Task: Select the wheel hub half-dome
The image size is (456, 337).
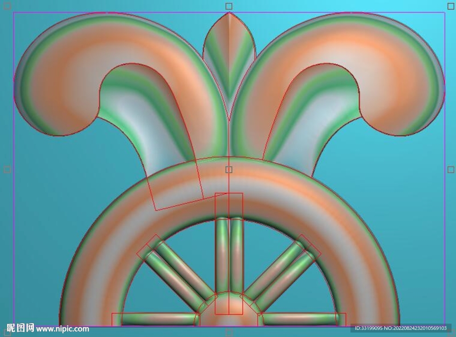Action: 229,309
